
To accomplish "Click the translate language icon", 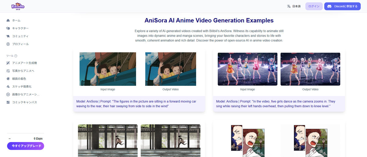I will (x=288, y=6).
